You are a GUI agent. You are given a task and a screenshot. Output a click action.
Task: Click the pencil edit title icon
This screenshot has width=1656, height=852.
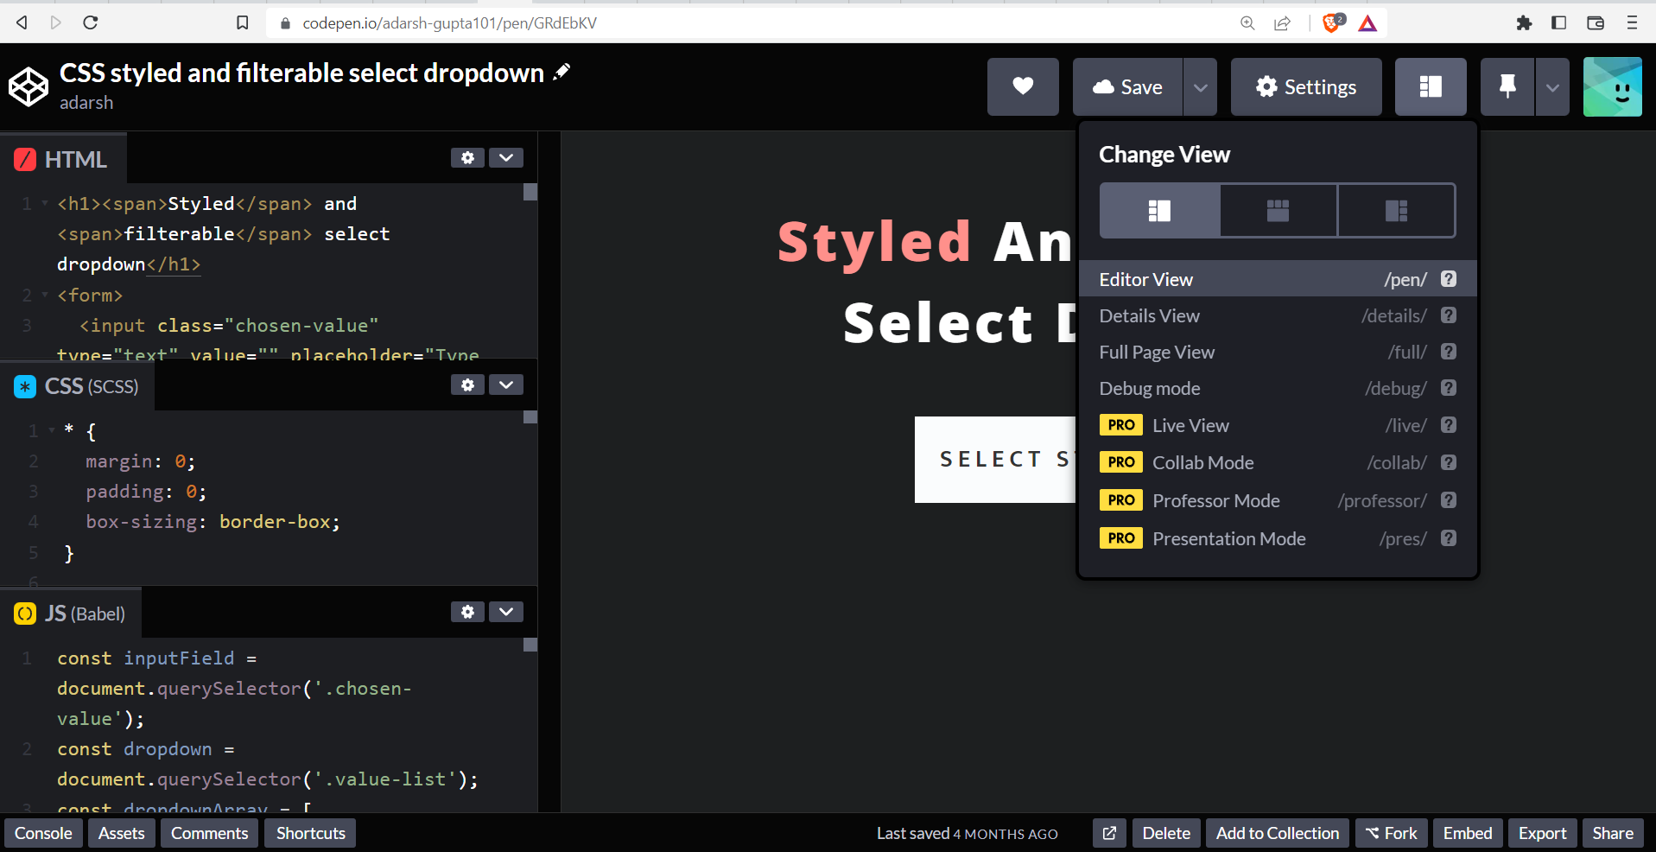(x=562, y=72)
